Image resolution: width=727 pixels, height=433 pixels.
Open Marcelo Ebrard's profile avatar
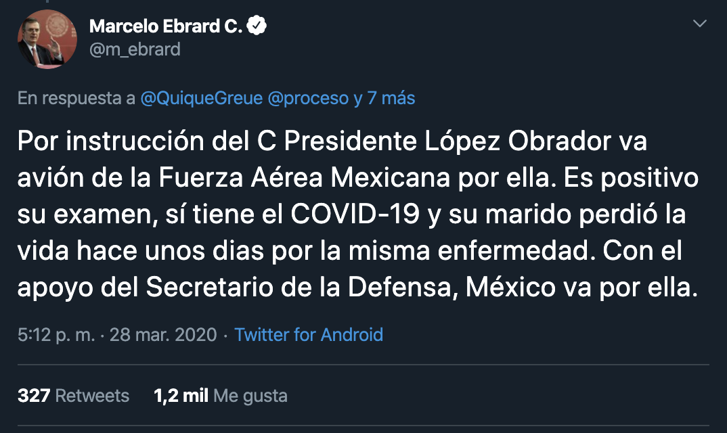(47, 39)
